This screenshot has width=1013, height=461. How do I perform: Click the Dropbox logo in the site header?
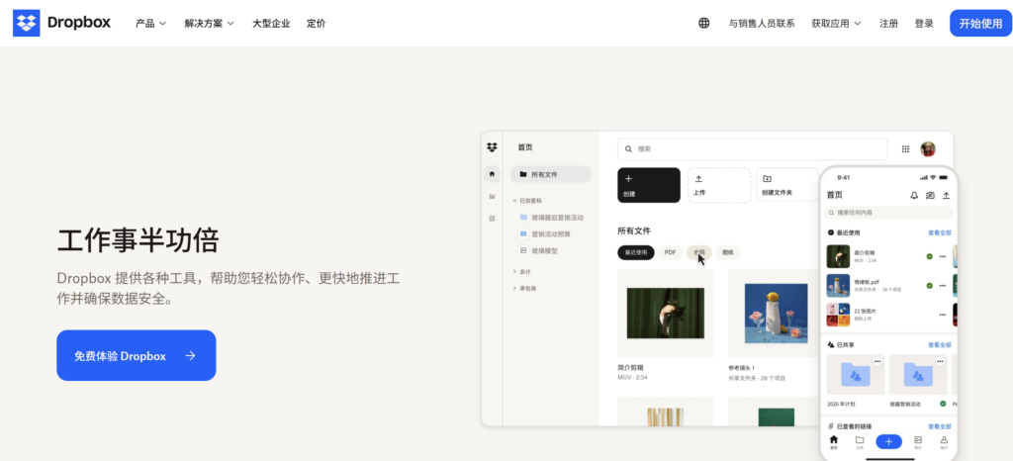click(62, 23)
